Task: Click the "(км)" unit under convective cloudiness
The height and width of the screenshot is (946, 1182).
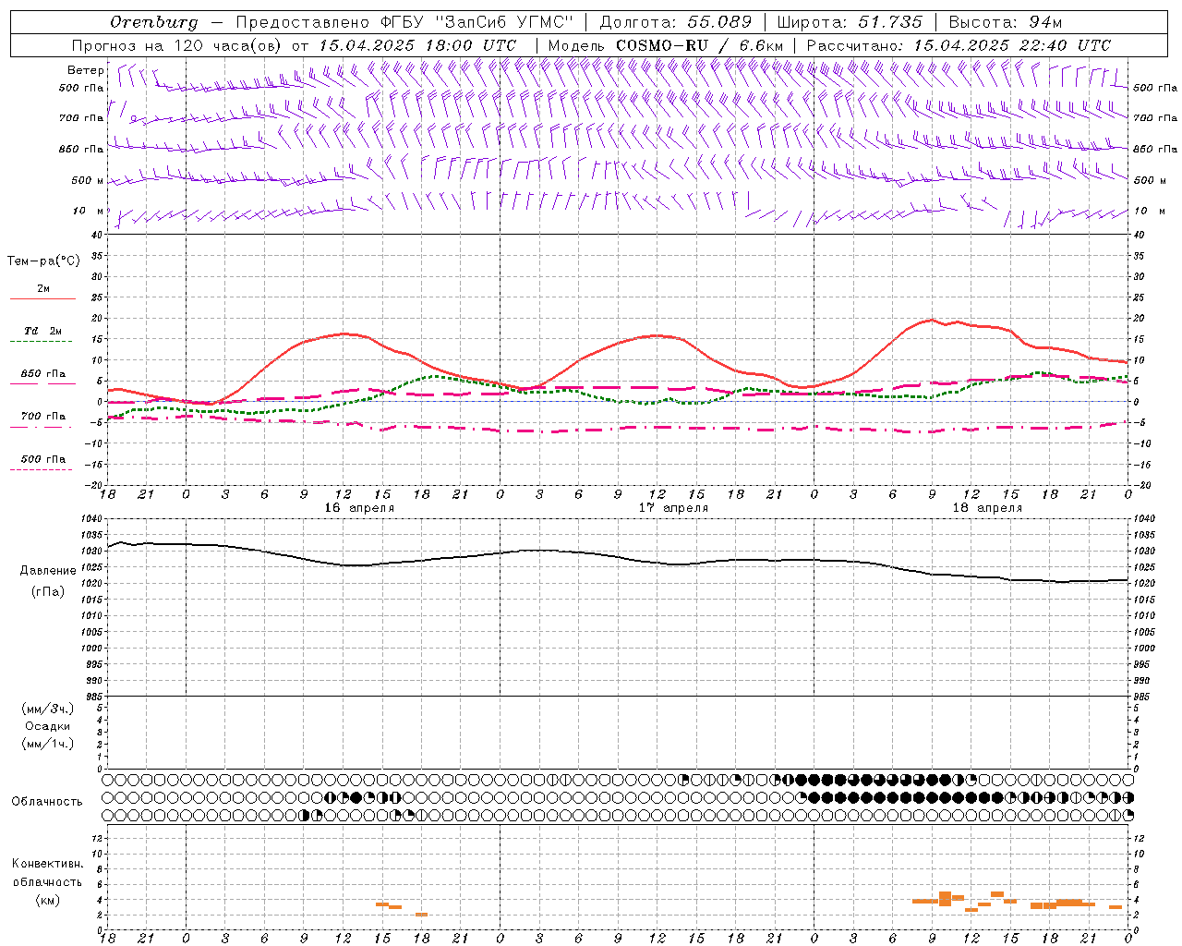Action: coord(48,901)
